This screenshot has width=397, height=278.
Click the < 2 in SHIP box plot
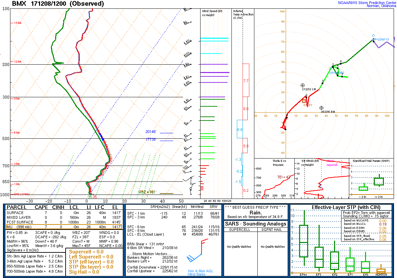[x=363, y=188]
